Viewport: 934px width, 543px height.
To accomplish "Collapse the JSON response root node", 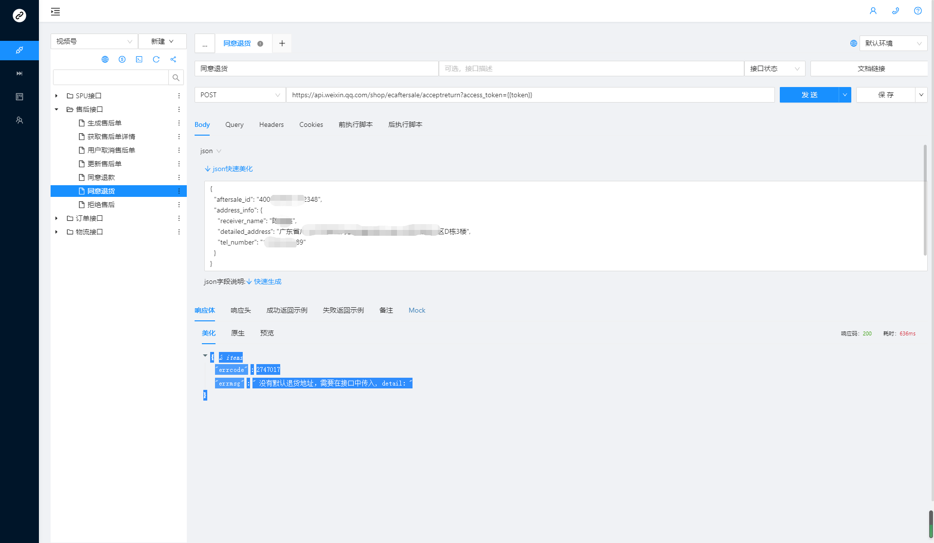I will (x=205, y=356).
